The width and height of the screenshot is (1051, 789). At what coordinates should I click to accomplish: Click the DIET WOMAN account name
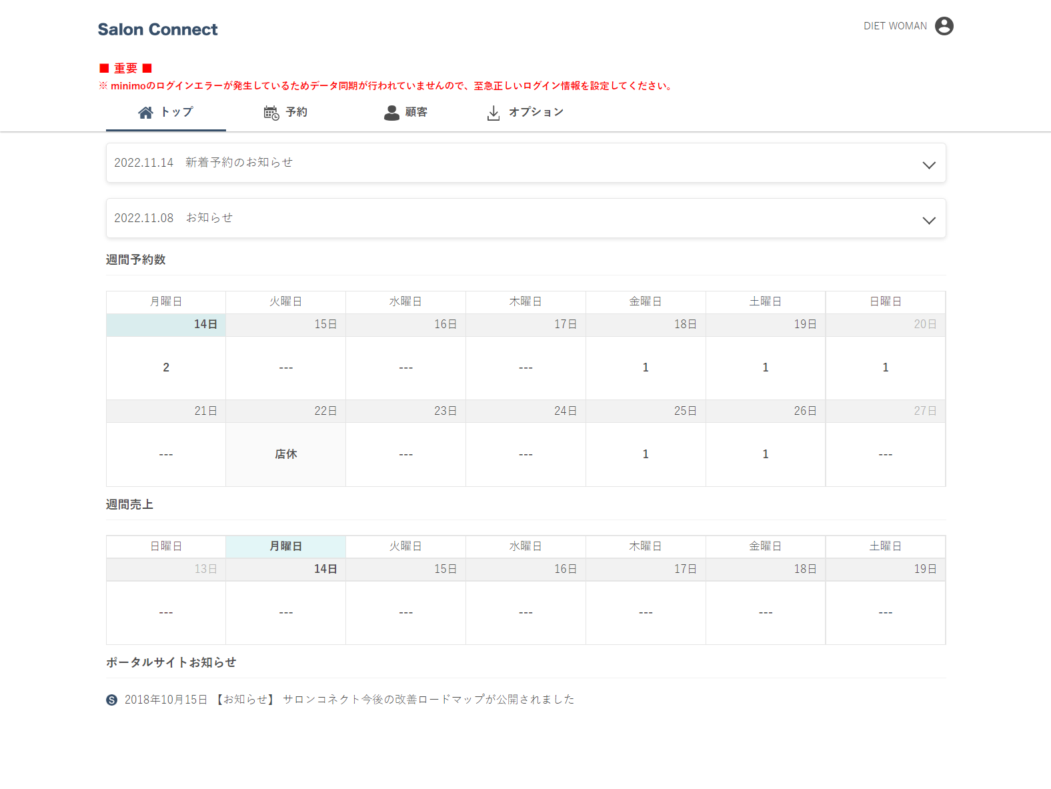[x=894, y=26]
